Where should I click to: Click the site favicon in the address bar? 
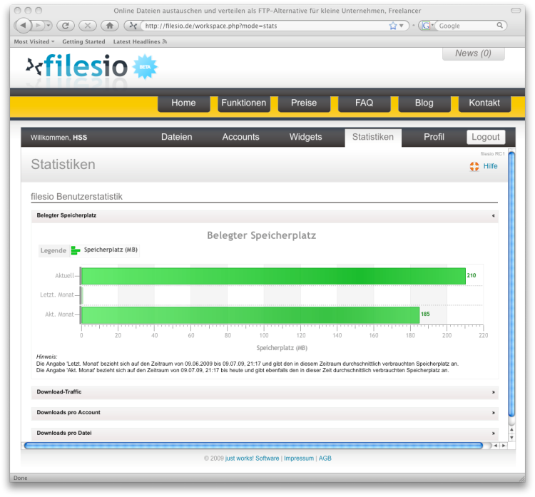[133, 26]
